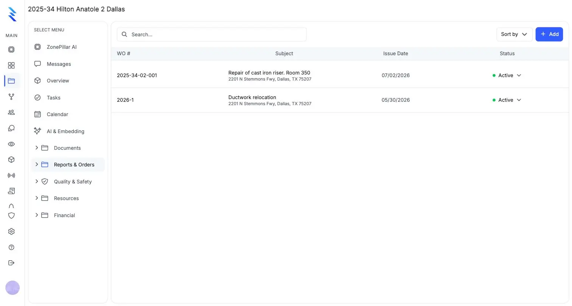Select the folder icon in the main rail

(x=11, y=81)
